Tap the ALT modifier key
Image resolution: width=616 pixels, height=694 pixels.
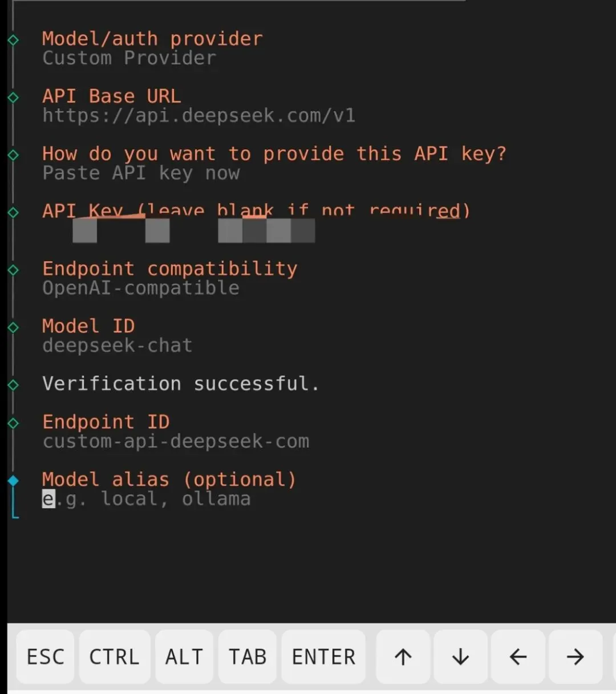click(x=184, y=656)
